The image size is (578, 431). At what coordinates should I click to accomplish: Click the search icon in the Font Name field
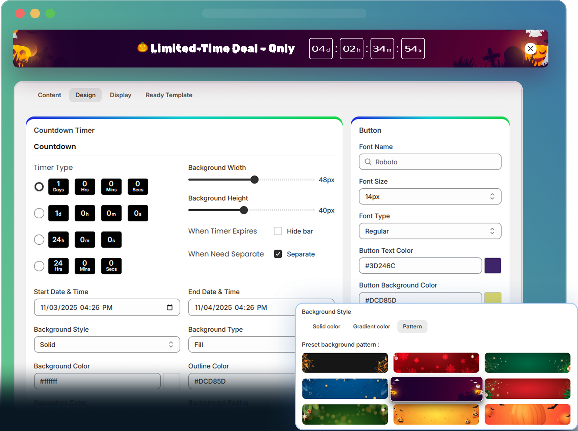(x=368, y=162)
